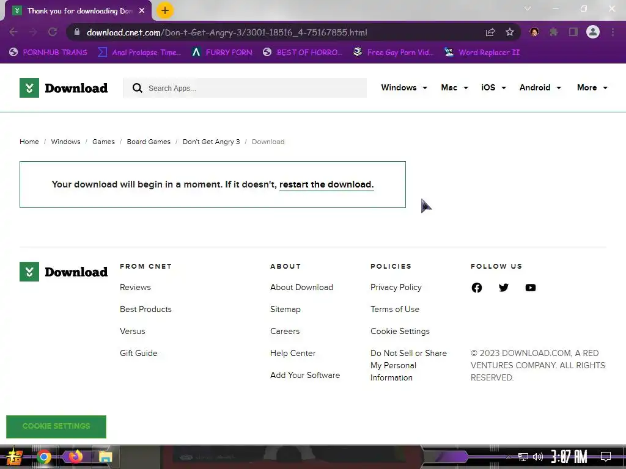Bookmark this page with the star icon
626x469 pixels.
[x=510, y=32]
